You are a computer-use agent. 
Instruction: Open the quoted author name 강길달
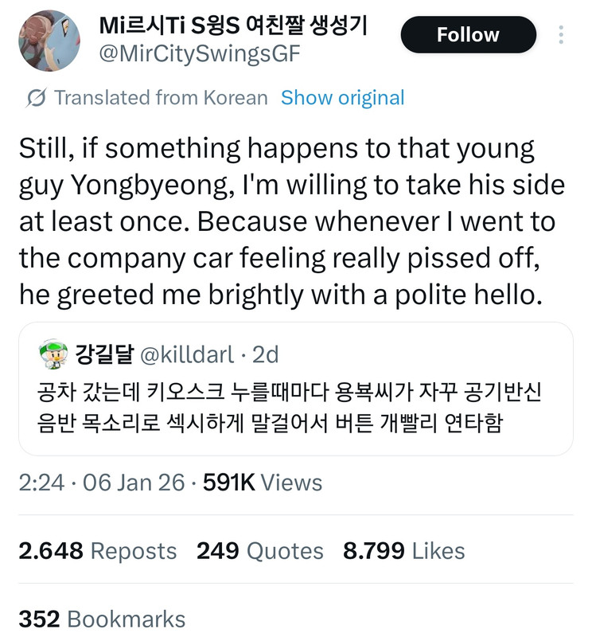[x=103, y=354]
